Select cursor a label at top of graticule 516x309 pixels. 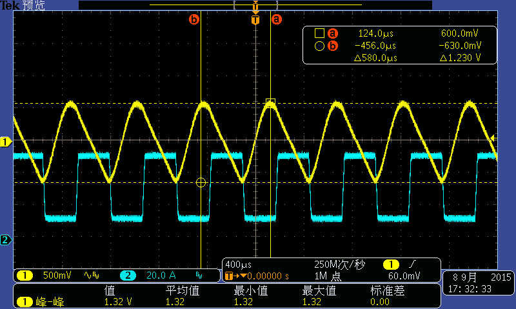pos(277,19)
